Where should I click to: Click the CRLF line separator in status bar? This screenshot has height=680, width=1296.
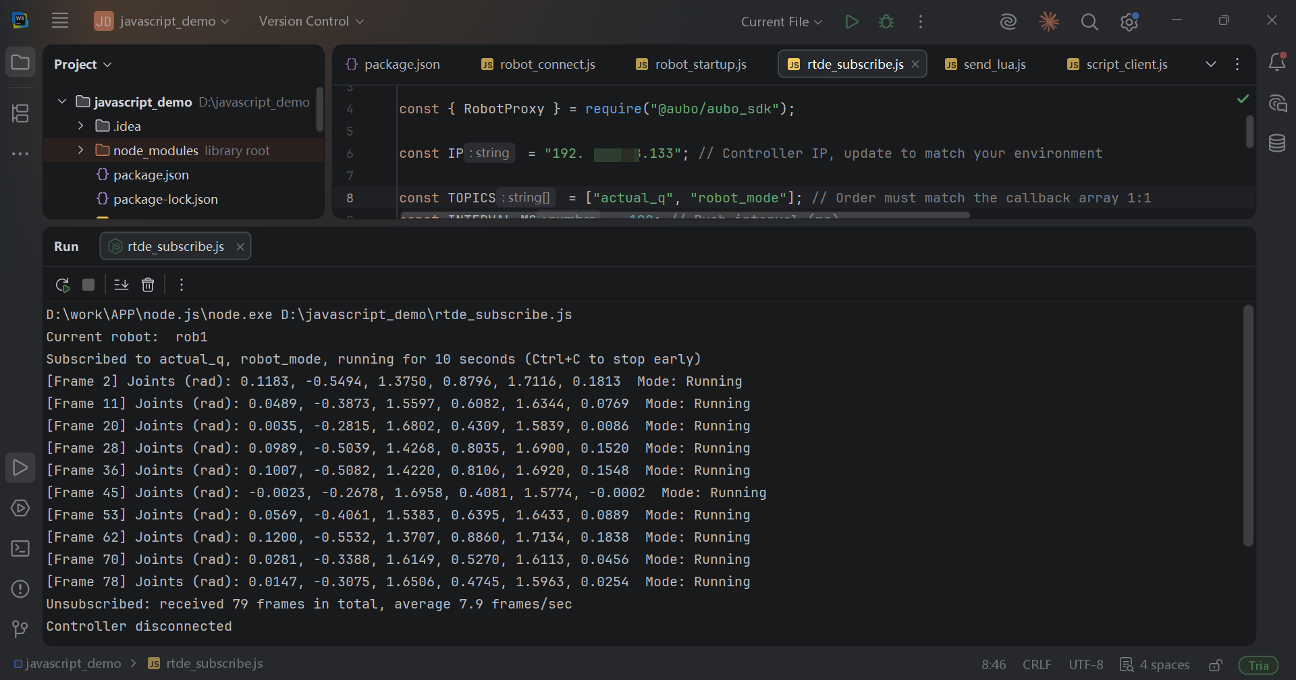coord(1037,665)
